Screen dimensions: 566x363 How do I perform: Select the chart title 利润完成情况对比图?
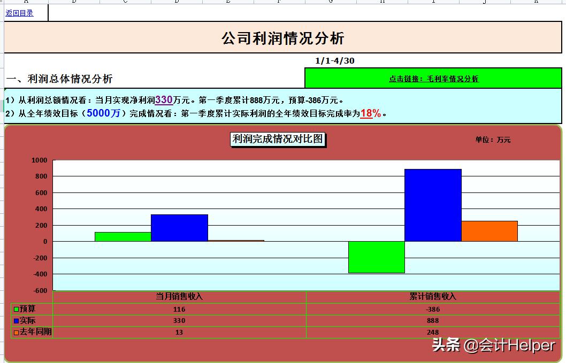(278, 140)
